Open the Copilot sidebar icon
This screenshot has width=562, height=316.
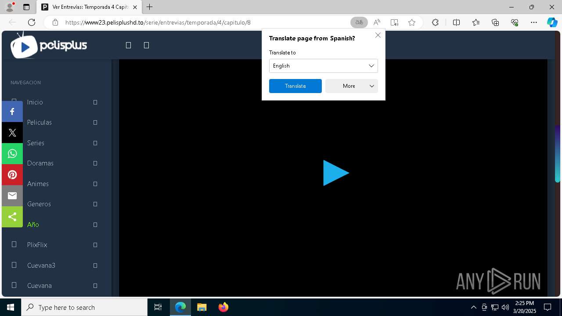552,22
